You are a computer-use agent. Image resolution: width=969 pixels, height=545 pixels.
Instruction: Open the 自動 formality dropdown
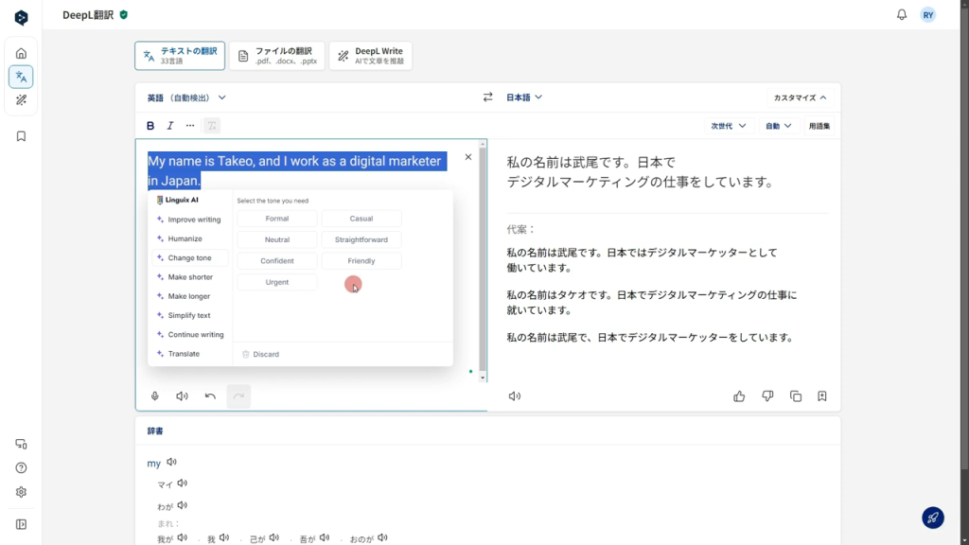(x=778, y=126)
